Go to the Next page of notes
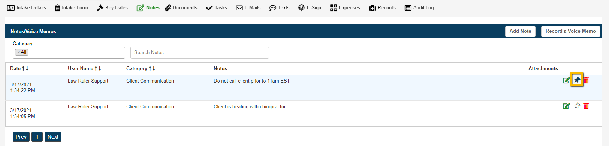 coord(53,137)
